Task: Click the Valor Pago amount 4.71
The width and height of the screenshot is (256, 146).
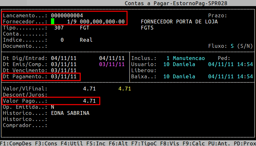Action: point(89,101)
